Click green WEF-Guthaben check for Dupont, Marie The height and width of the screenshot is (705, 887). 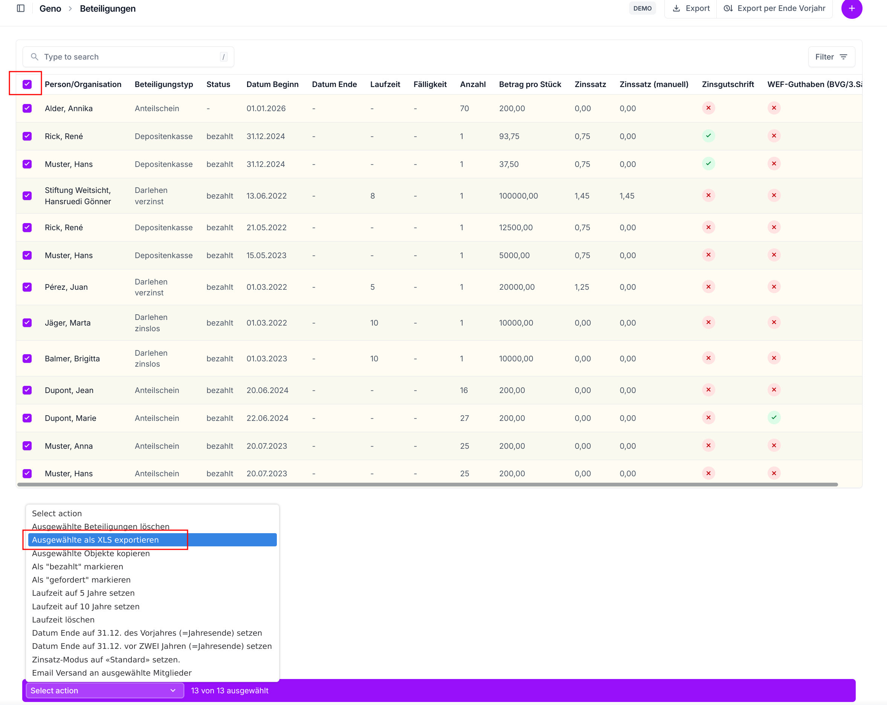pos(774,418)
